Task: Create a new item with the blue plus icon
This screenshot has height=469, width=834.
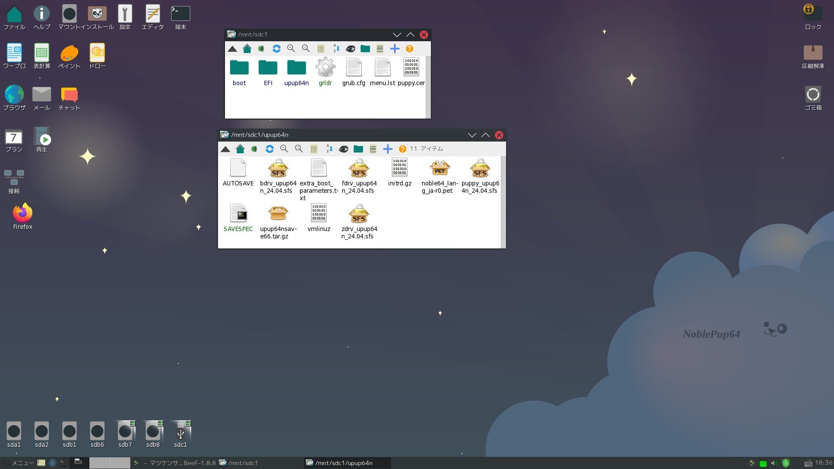Action: [x=388, y=149]
